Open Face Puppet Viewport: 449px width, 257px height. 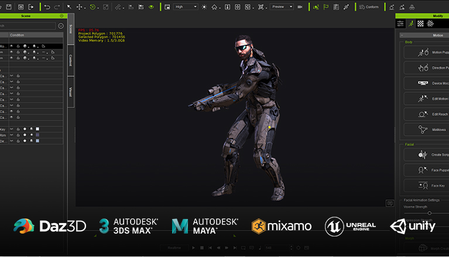pos(426,170)
